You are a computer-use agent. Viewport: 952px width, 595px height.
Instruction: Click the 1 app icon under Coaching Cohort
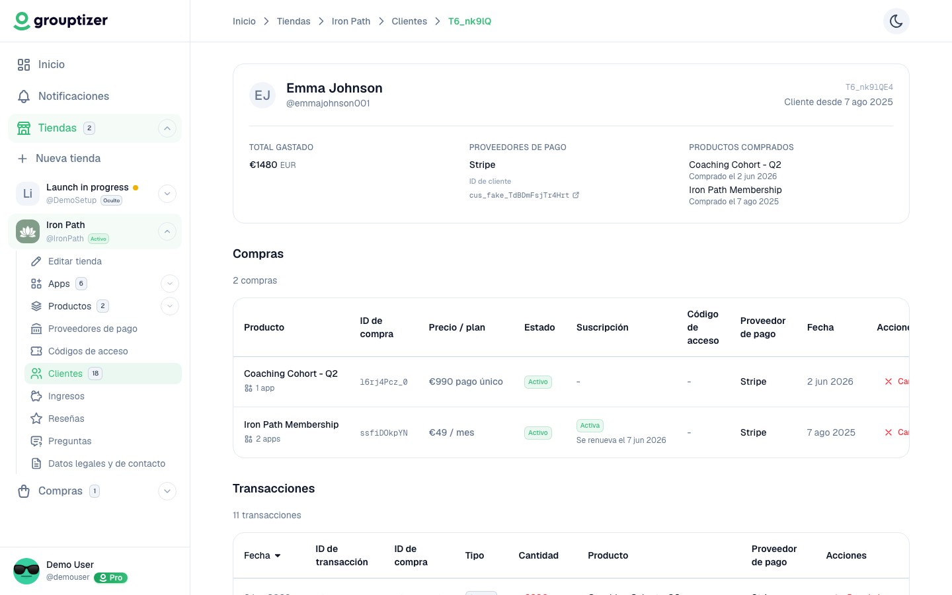pyautogui.click(x=249, y=388)
